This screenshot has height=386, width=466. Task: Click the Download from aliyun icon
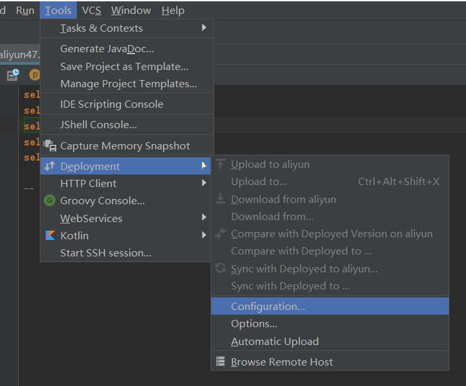(x=220, y=199)
